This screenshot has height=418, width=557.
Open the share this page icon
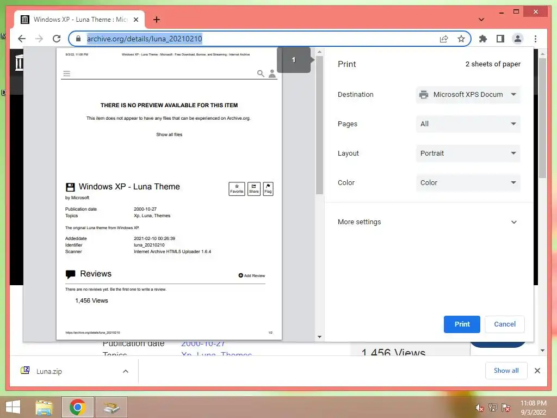[x=444, y=39]
